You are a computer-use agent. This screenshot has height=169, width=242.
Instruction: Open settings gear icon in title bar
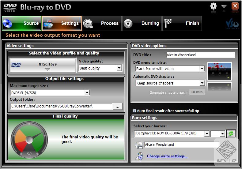coord(214,6)
